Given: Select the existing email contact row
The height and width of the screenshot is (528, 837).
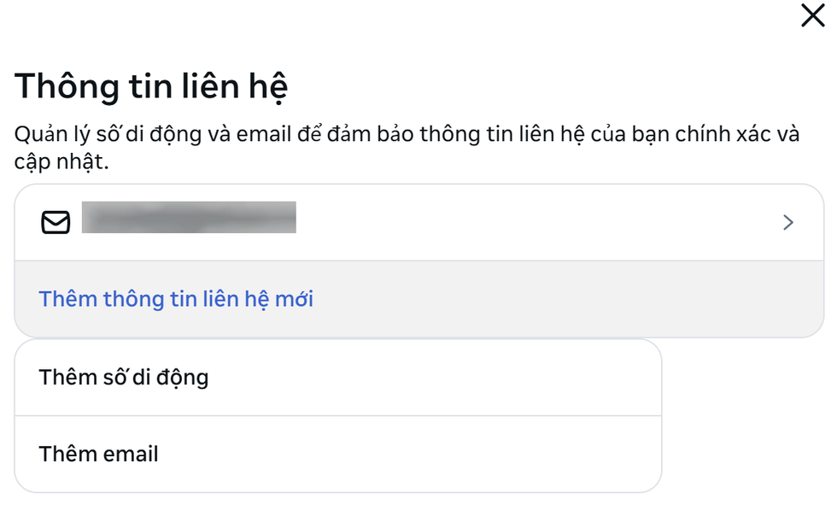Looking at the screenshot, I should [418, 223].
